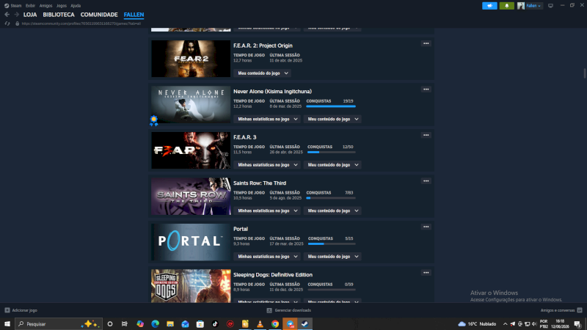Screen dimensions: 587x330
Task: Expand Meu conteúdo do jogo for Portal
Action: (x=332, y=257)
